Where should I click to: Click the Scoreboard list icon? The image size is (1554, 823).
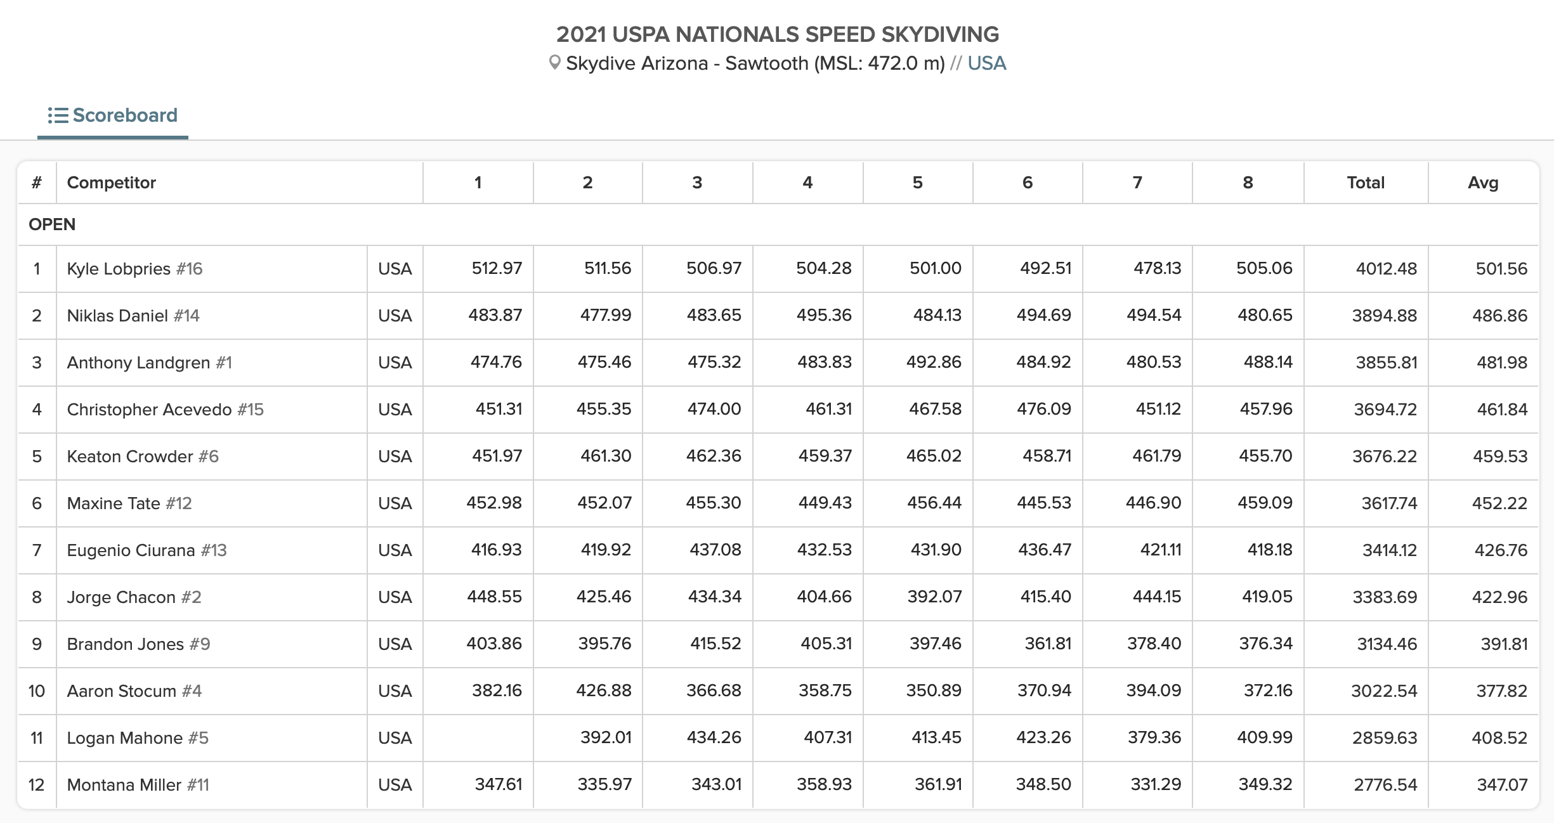click(58, 115)
